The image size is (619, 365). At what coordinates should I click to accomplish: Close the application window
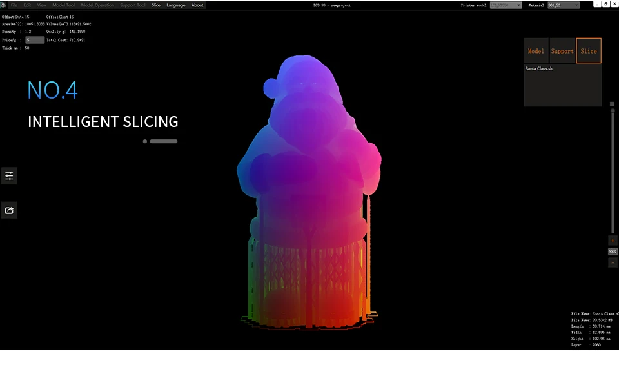click(614, 4)
